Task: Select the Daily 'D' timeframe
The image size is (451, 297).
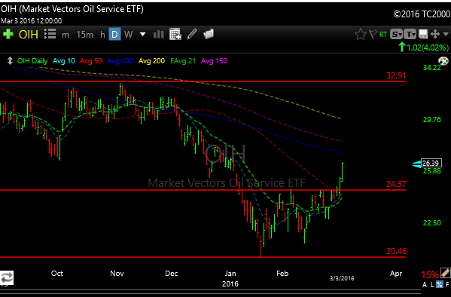Action: (114, 34)
